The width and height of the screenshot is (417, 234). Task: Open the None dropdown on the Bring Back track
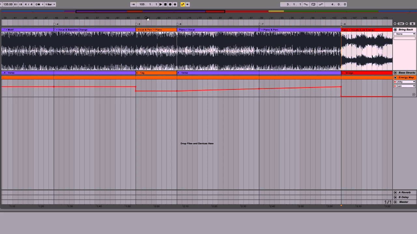tap(404, 34)
